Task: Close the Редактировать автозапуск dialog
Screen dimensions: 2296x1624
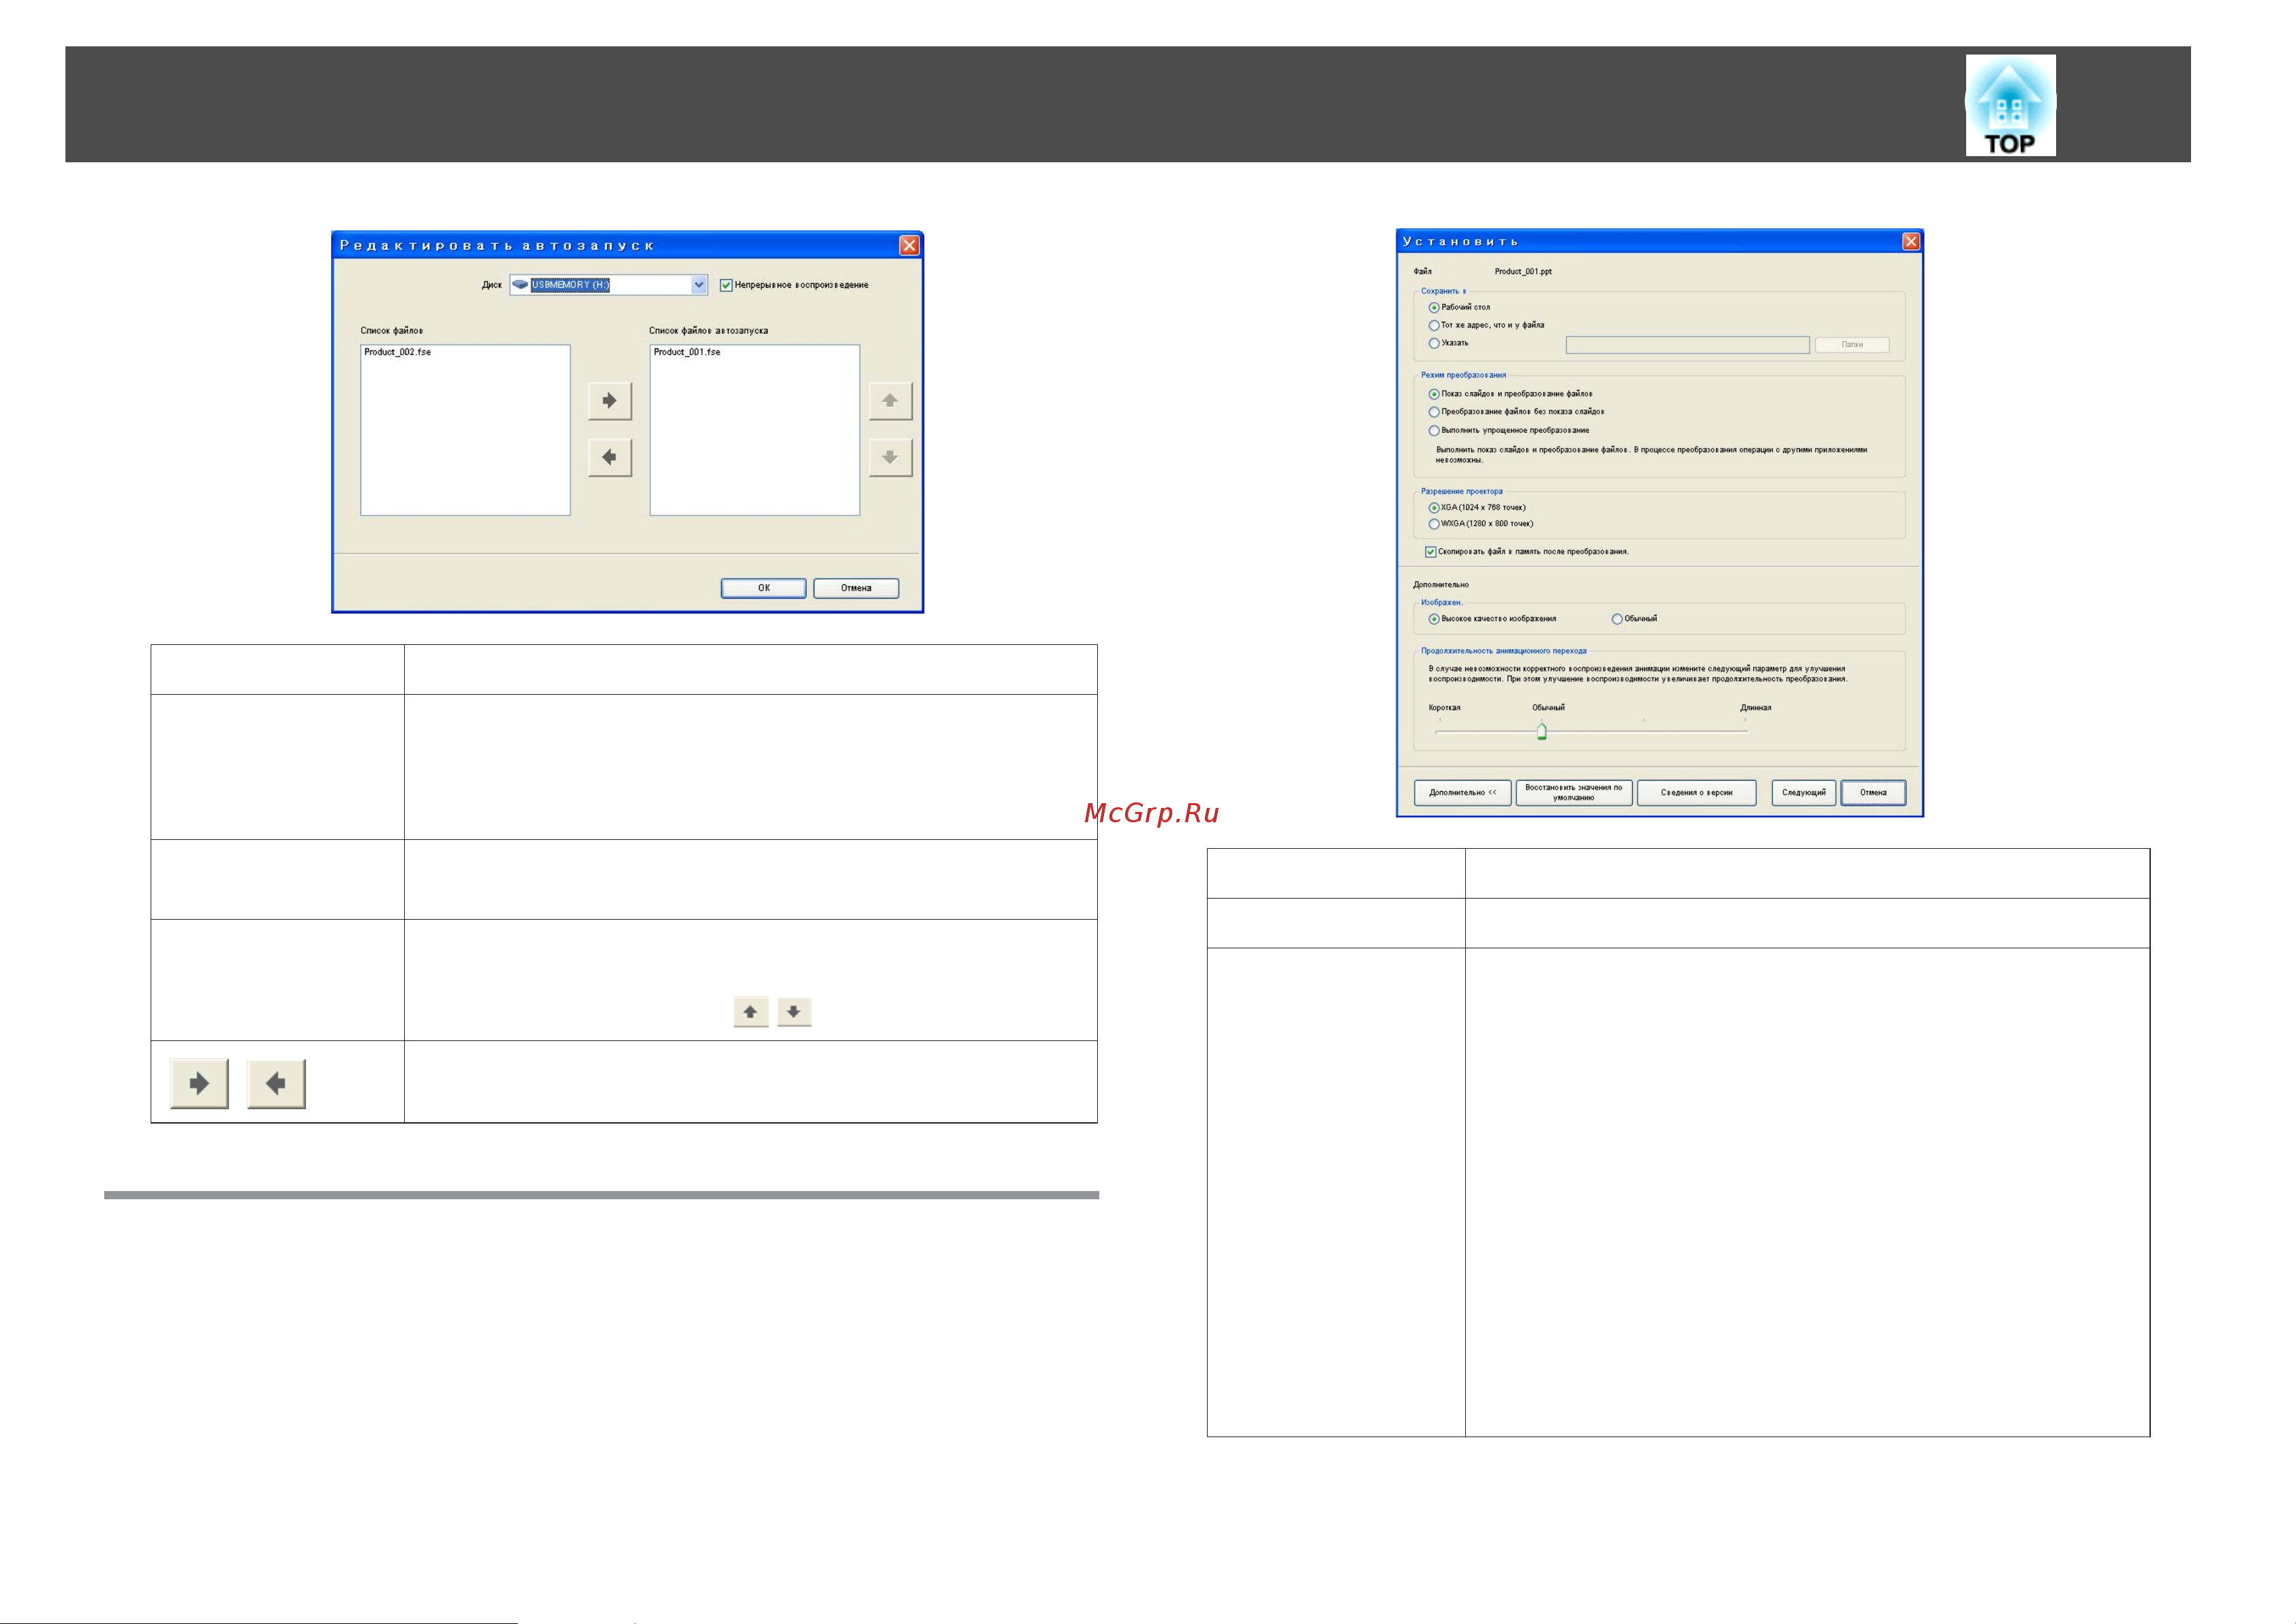Action: pyautogui.click(x=909, y=245)
